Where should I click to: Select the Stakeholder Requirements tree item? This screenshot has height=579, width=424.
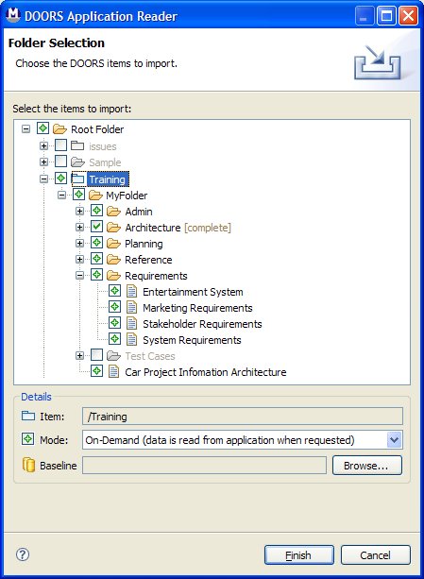(202, 324)
